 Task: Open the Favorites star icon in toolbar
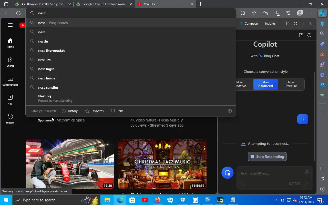point(254,13)
